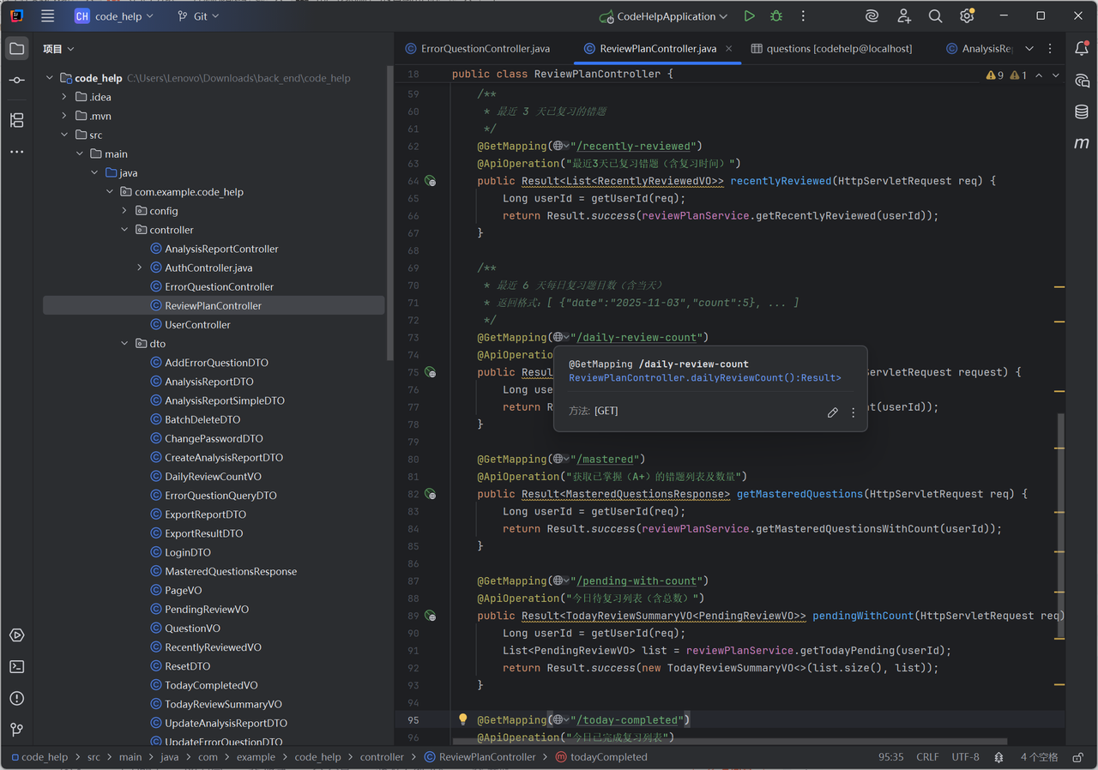Show hidden editor tabs dropdown
Image resolution: width=1098 pixels, height=770 pixels.
1029,49
